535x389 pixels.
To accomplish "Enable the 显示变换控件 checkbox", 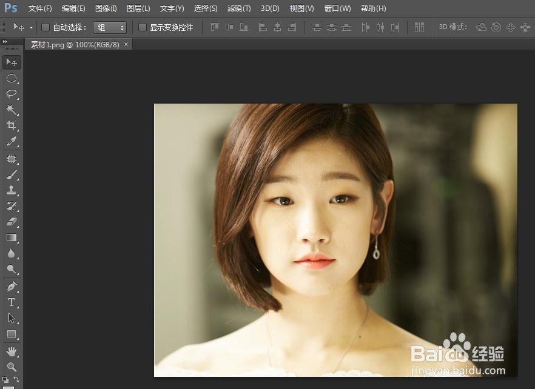I will click(143, 27).
